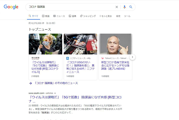Expand the もっと見る menu
The width and height of the screenshot is (179, 120).
coord(106,16)
